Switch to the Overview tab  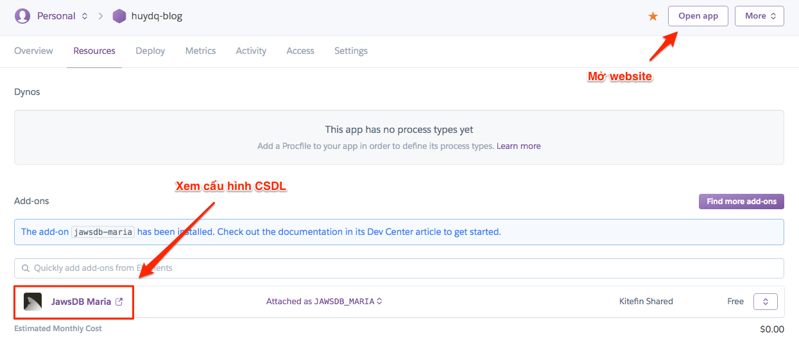[34, 51]
